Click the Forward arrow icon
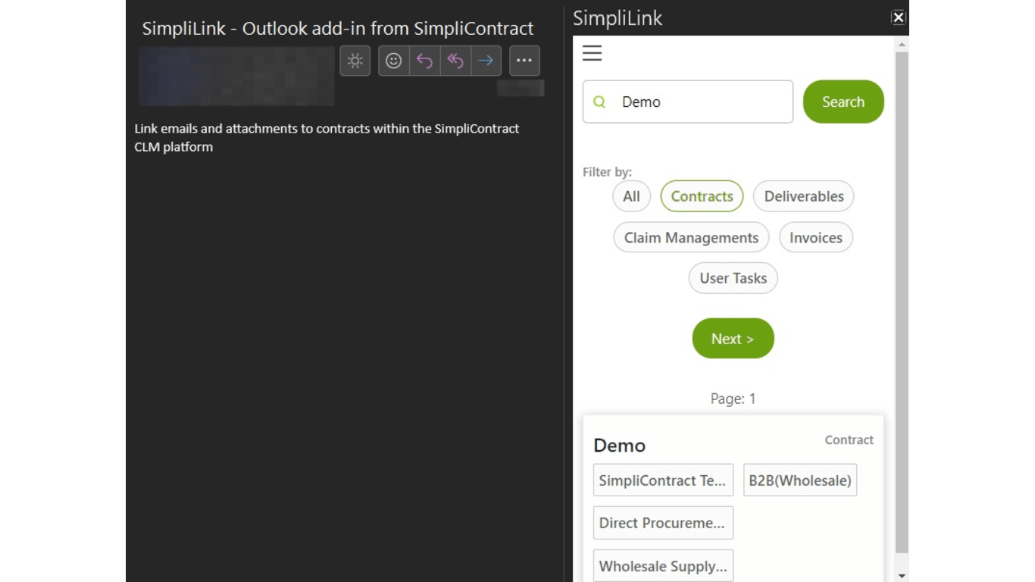The image size is (1035, 582). point(486,61)
